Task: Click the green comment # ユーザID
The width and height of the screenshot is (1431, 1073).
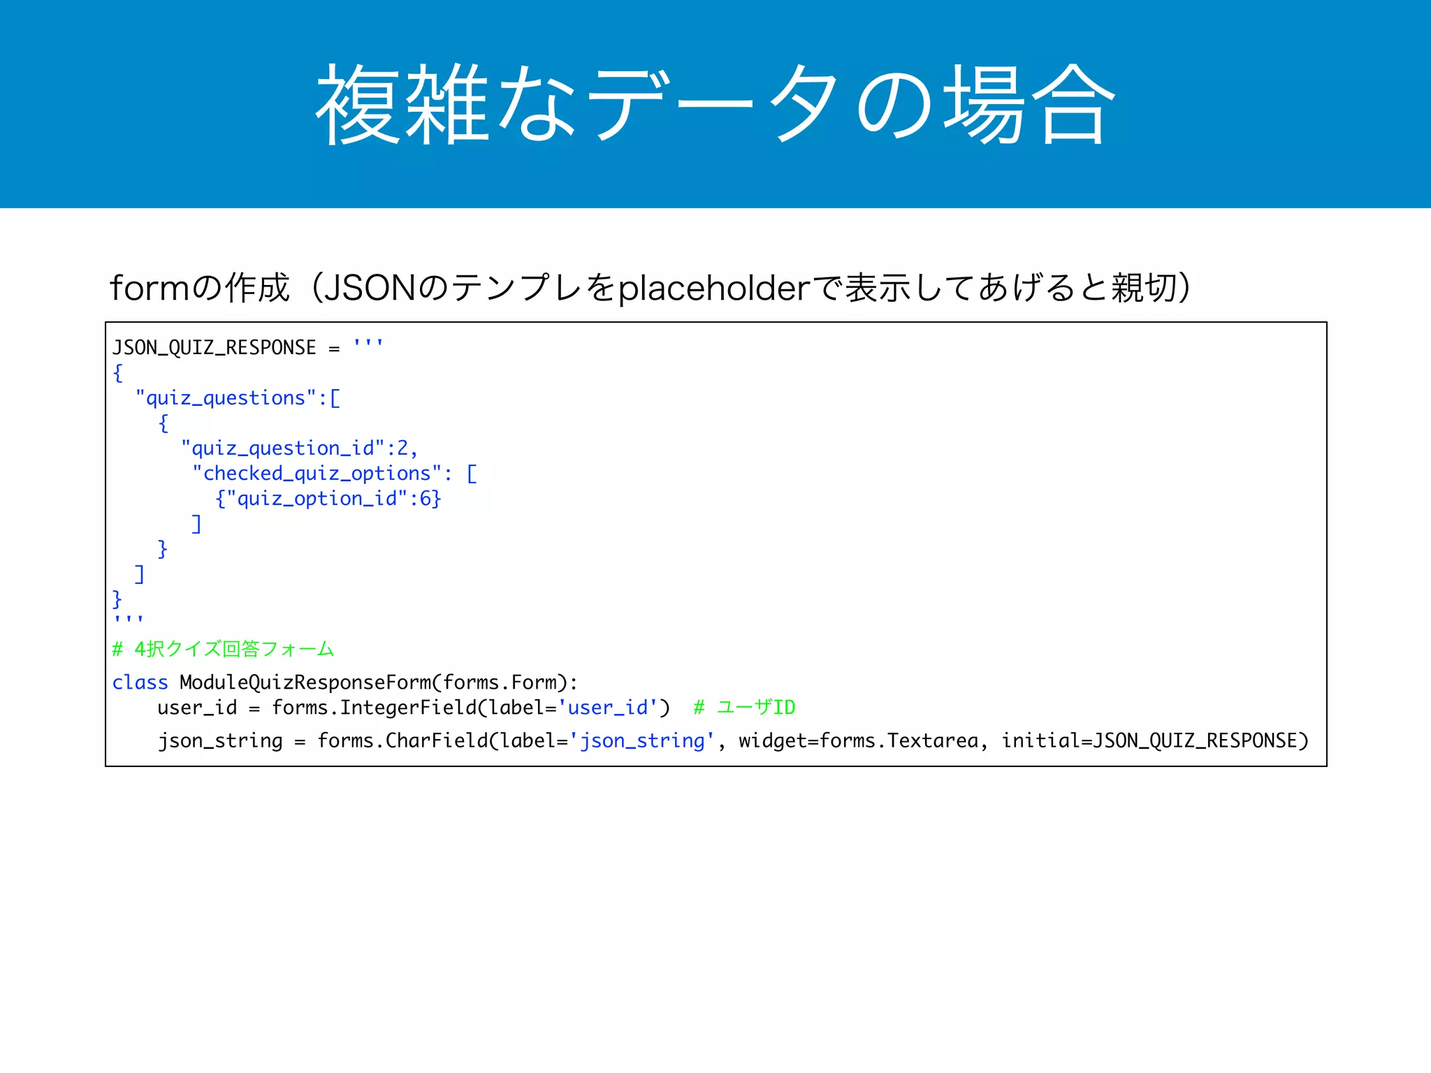Action: click(745, 707)
